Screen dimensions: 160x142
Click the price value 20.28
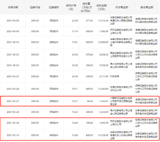(75, 65)
